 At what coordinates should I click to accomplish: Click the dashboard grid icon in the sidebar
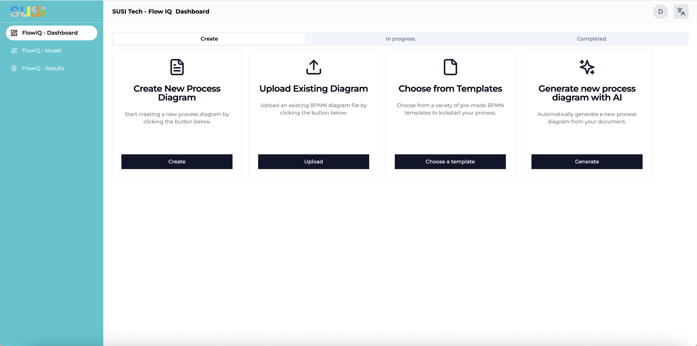14,33
